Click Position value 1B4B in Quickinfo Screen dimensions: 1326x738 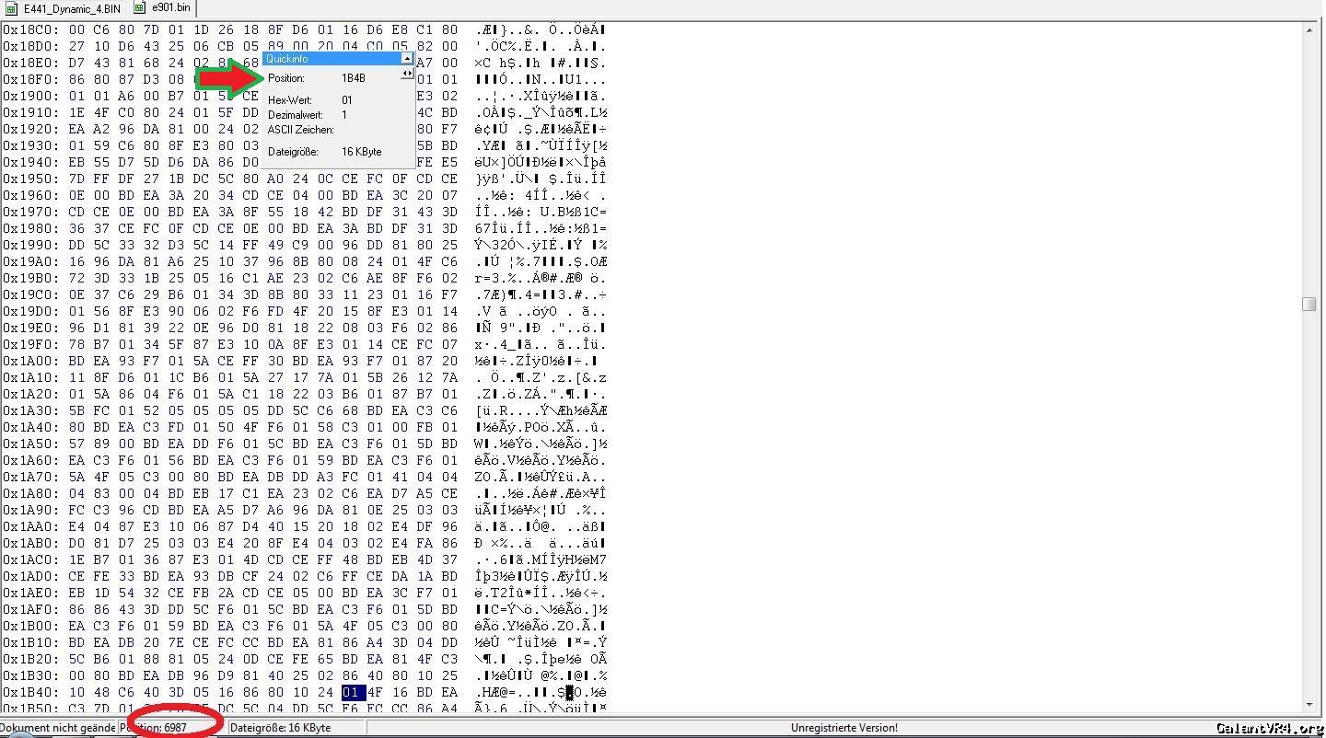pyautogui.click(x=354, y=78)
